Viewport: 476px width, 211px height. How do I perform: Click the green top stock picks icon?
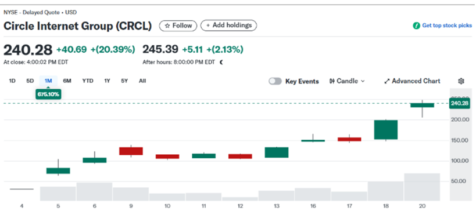coord(416,26)
